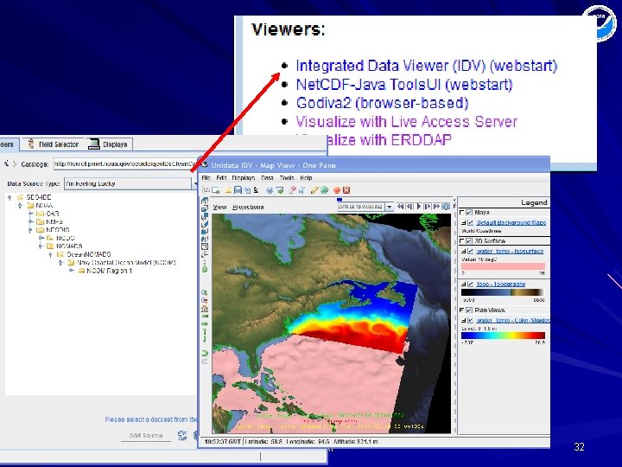Screen dimensions: 622x467
Task: Click the monitor with green check icon in IDV toolbar
Action: 280,190
